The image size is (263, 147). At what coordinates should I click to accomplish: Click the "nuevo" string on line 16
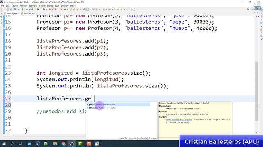pos(180,28)
